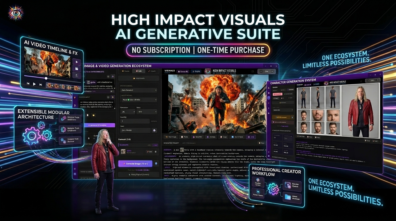The height and width of the screenshot is (221, 396).
Task: Click the fullscreen icon above generated image
Action: tap(252, 72)
